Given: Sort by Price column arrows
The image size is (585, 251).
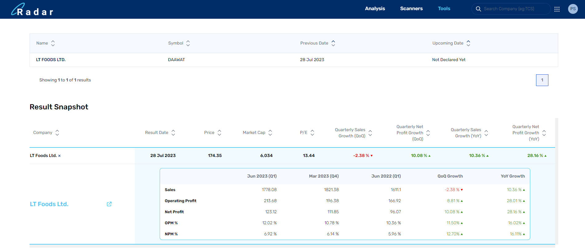Looking at the screenshot, I should click(x=219, y=133).
